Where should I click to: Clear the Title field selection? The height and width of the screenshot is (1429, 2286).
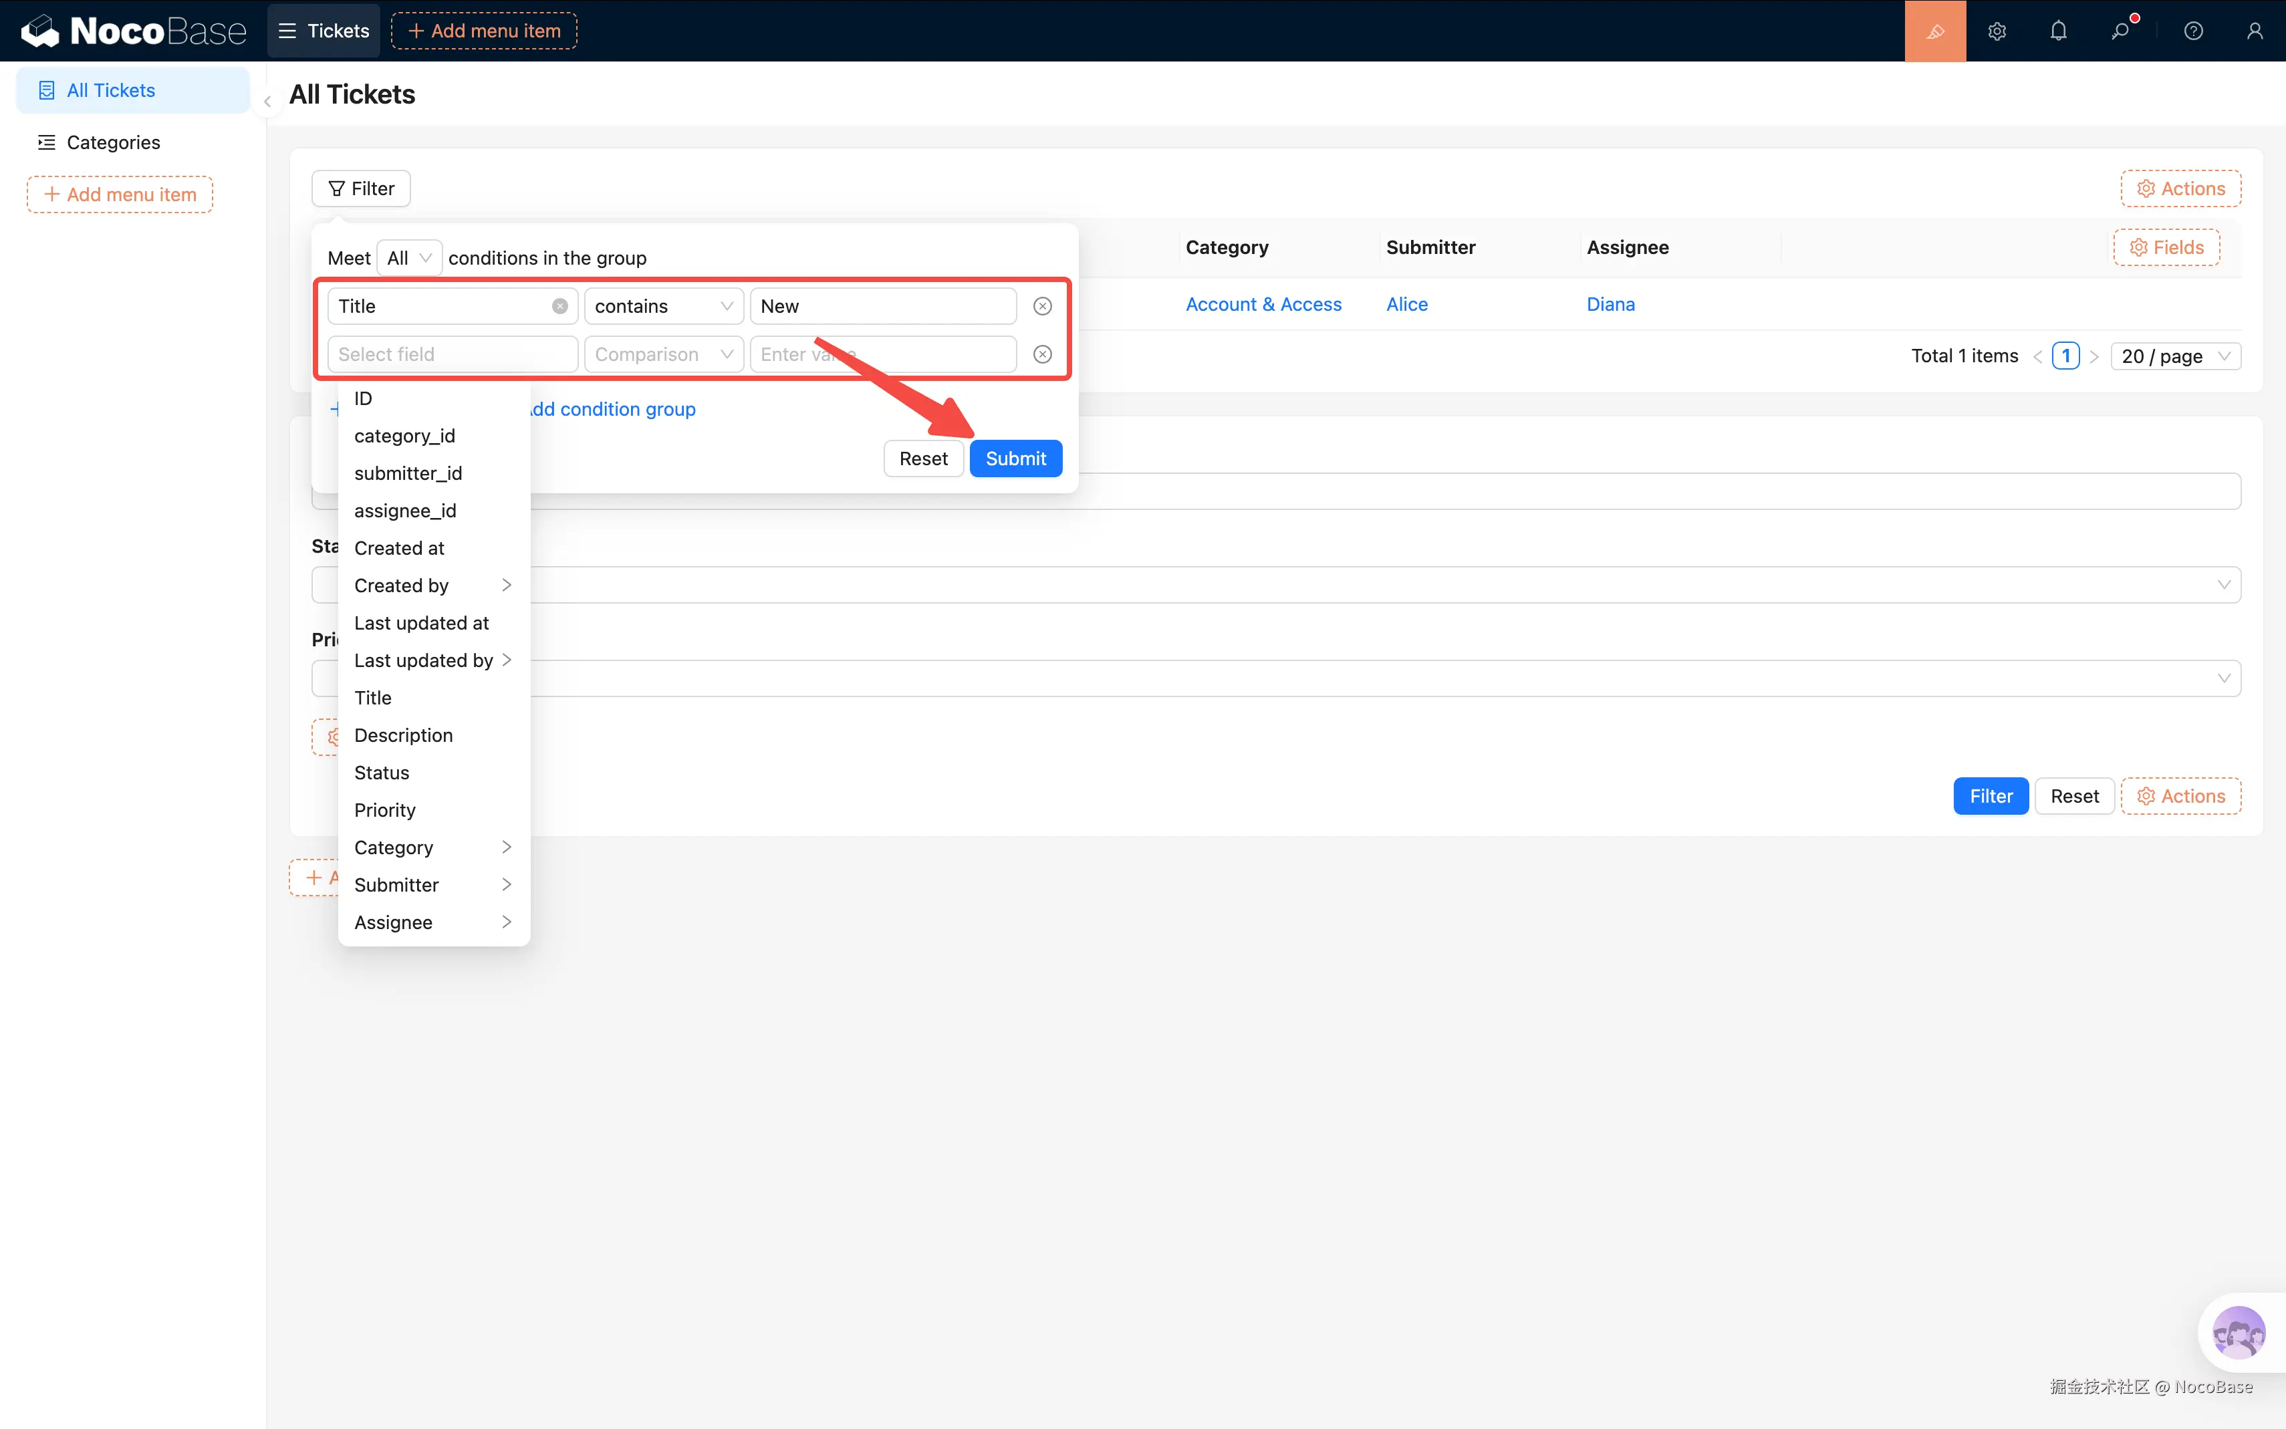click(559, 306)
